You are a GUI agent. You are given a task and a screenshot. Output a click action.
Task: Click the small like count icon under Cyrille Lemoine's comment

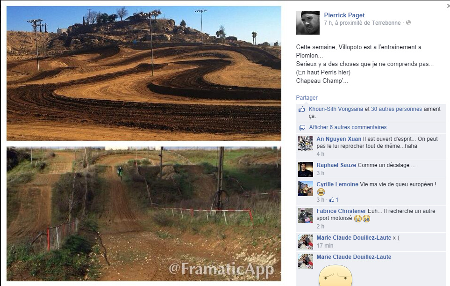click(x=332, y=199)
